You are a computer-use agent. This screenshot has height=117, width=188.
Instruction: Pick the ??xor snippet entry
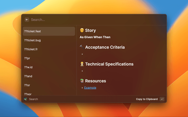click(x=49, y=94)
